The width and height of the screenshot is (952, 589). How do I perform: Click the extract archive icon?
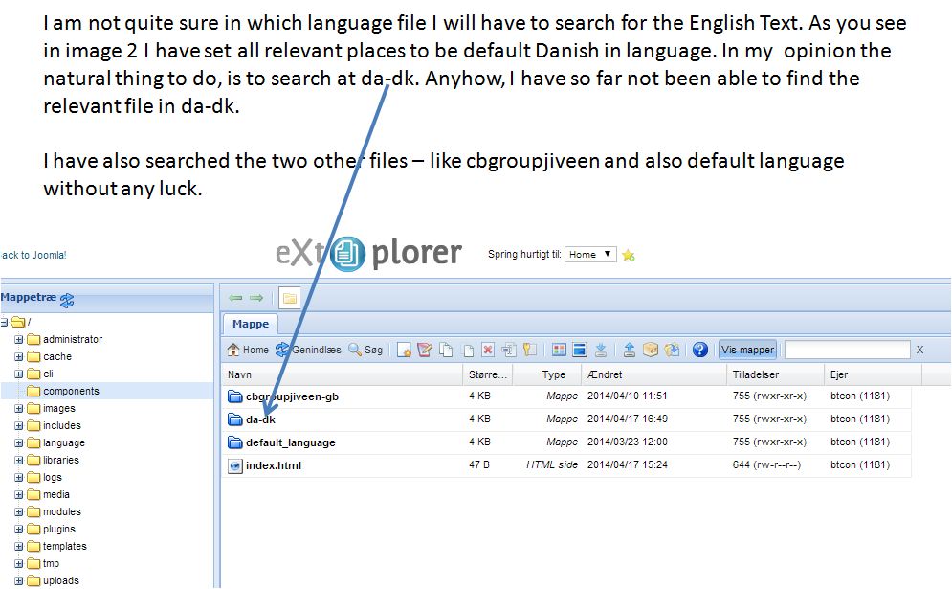pyautogui.click(x=672, y=350)
